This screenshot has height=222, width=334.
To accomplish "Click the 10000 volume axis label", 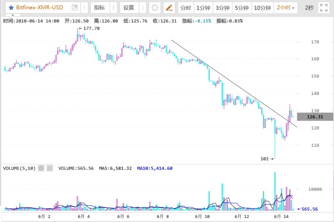I will pyautogui.click(x=315, y=189).
